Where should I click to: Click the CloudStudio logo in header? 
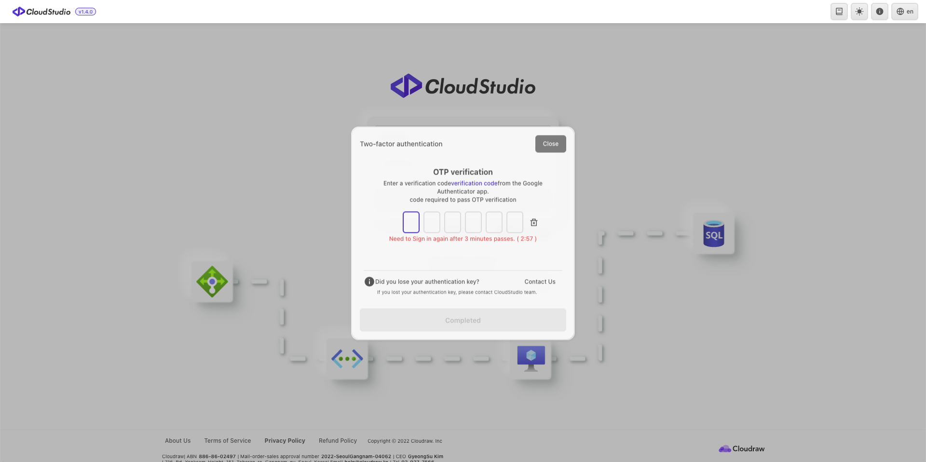click(x=41, y=12)
